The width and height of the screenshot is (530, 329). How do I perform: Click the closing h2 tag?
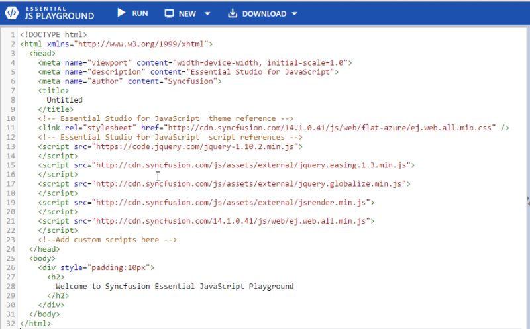[58, 295]
